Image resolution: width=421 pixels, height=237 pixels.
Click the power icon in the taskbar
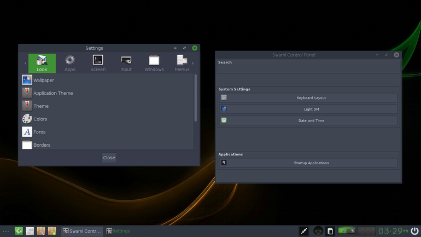(414, 231)
